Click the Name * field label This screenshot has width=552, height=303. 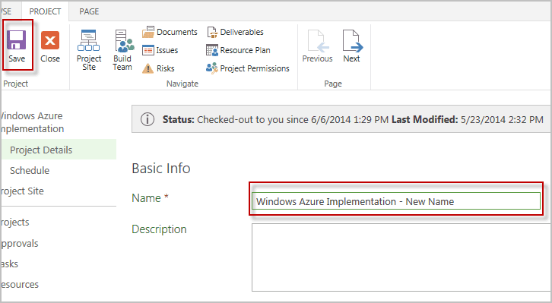tap(150, 198)
